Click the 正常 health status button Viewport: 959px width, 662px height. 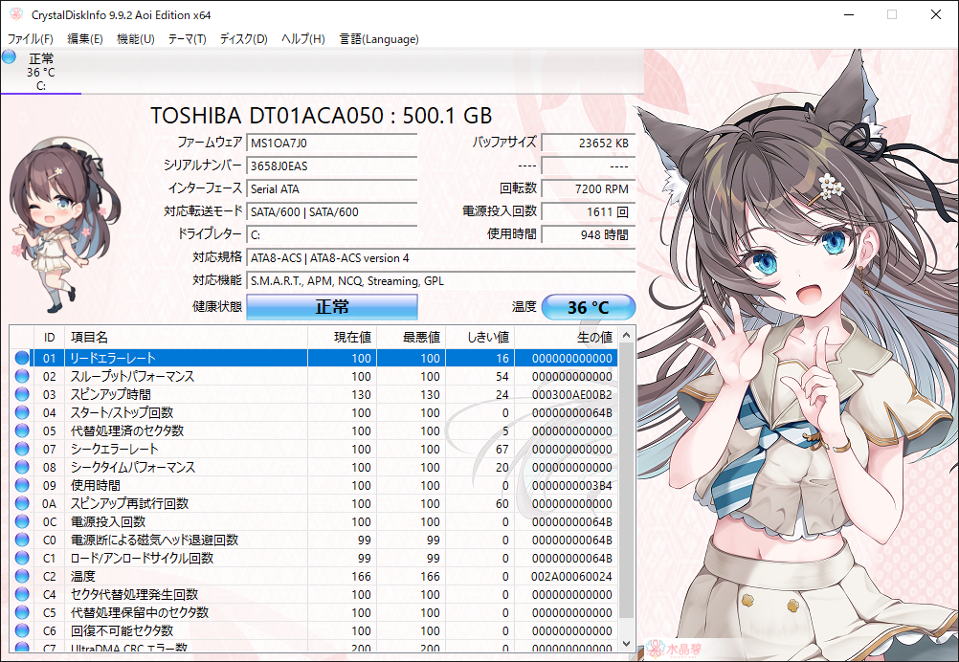332,307
